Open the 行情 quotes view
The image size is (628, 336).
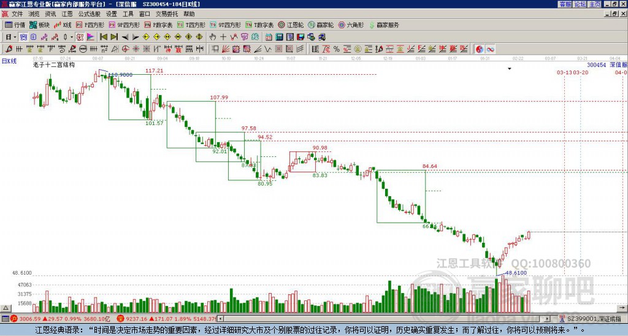click(x=15, y=25)
